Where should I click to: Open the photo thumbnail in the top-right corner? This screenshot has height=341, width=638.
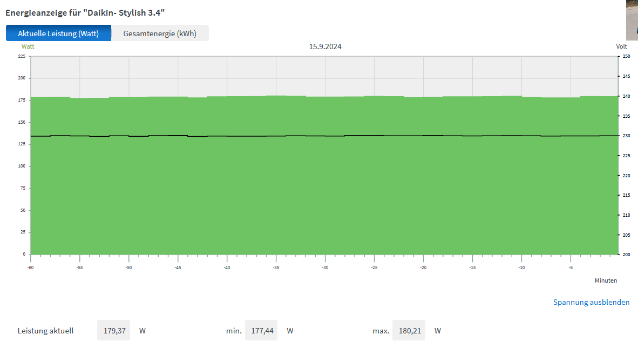632,19
